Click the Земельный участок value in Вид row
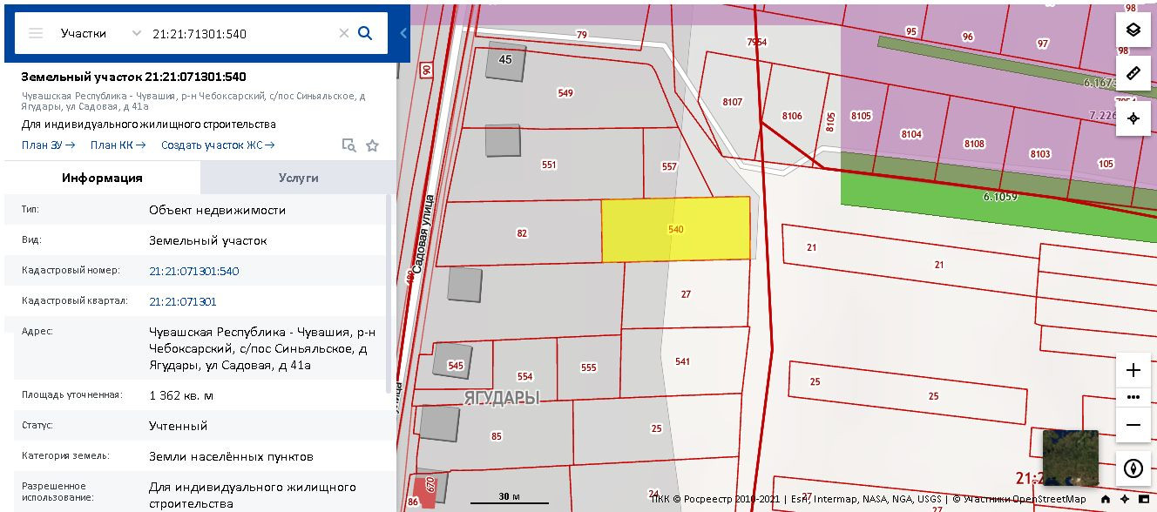Viewport: 1157px width, 512px height. (208, 240)
